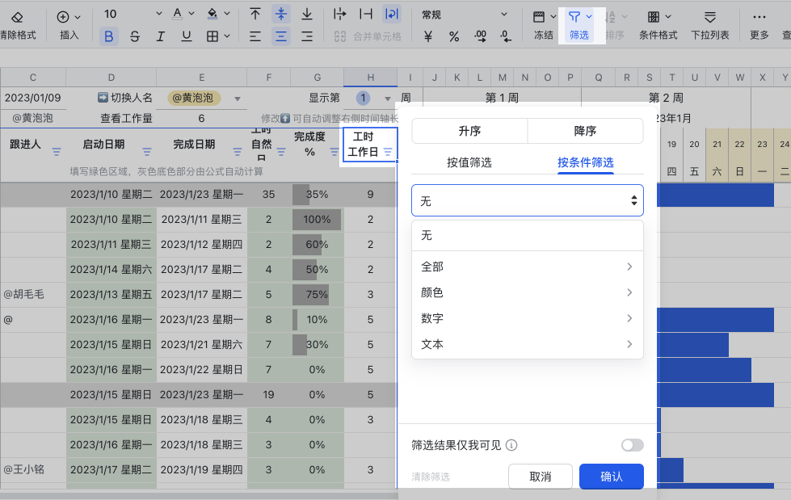The image size is (791, 500).
Task: Click the 冻结 freeze icon
Action: pos(539,17)
